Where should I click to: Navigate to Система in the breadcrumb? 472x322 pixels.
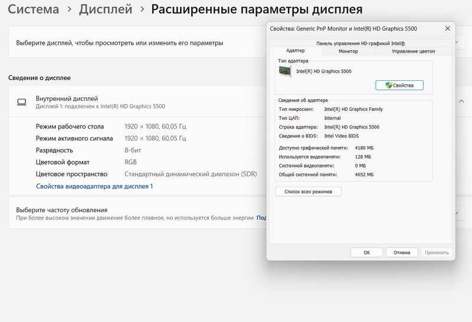pos(34,9)
